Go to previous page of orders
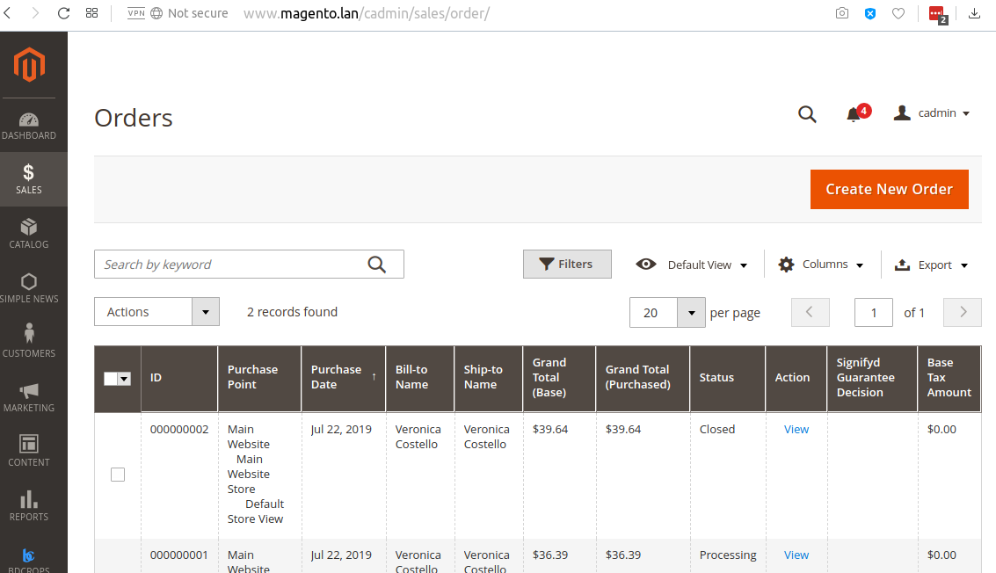The height and width of the screenshot is (573, 996). coord(810,312)
